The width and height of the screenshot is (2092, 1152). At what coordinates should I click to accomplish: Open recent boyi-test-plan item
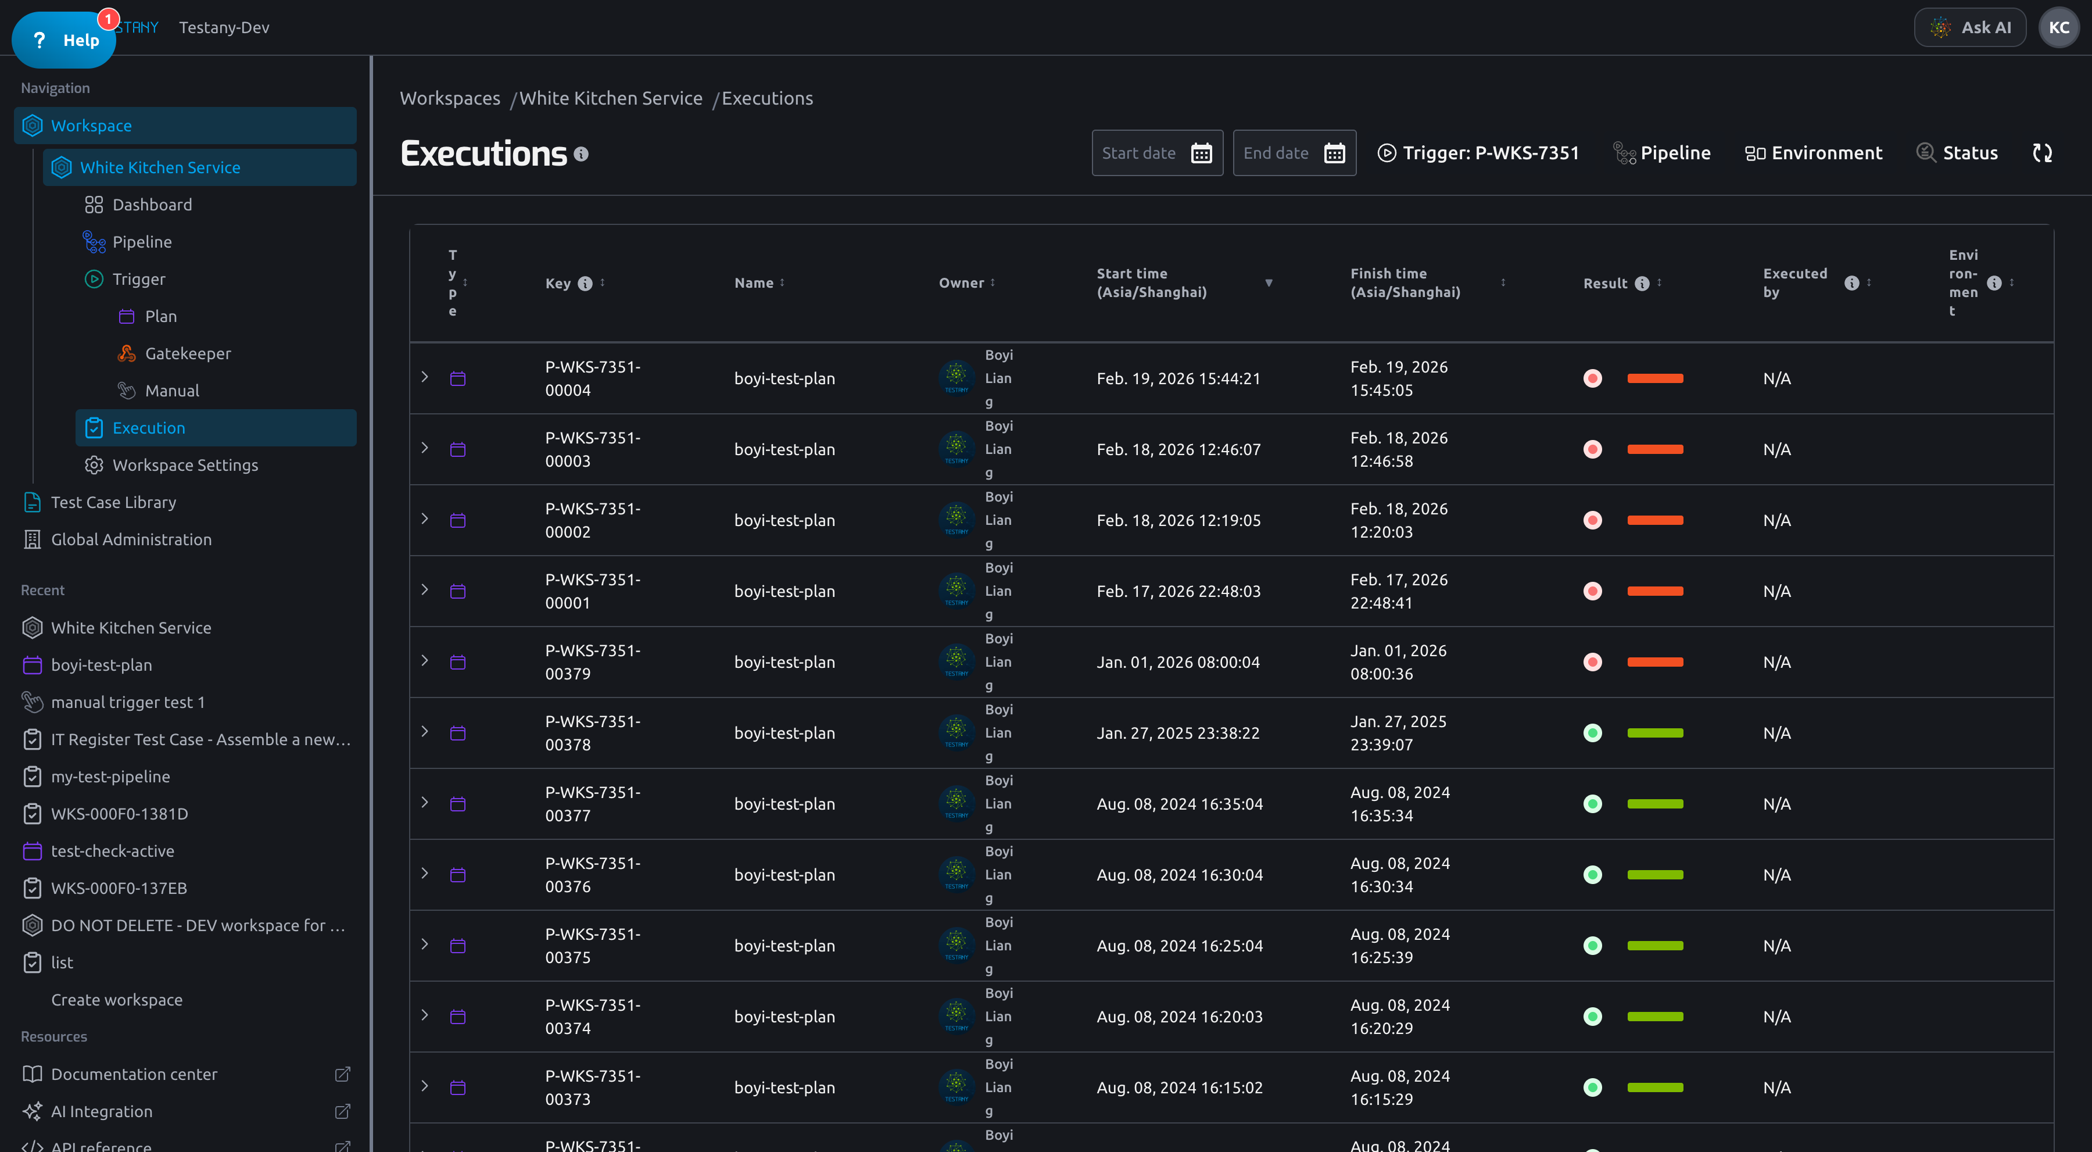[101, 666]
